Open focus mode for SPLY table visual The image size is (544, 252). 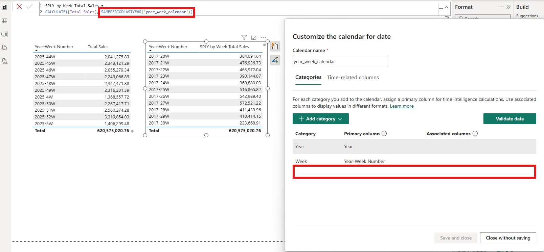254,37
